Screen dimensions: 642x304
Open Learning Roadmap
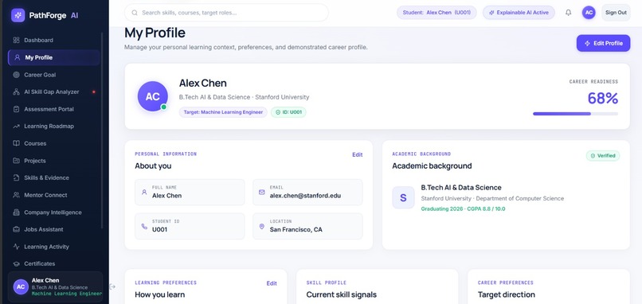pos(53,127)
